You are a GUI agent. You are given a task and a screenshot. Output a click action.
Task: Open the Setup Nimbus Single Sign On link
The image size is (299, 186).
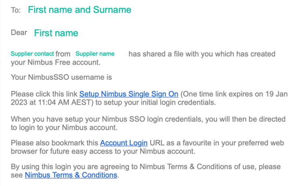pyautogui.click(x=128, y=94)
